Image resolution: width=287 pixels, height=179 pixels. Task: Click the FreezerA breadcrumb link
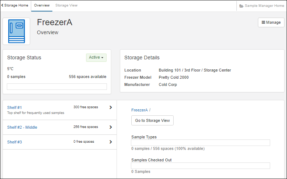pyautogui.click(x=140, y=110)
